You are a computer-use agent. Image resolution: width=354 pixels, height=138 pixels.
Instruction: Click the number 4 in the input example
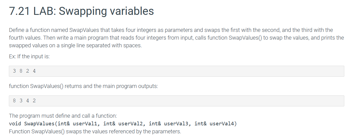[x=34, y=71]
